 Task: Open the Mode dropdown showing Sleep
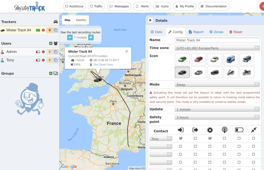[217, 85]
